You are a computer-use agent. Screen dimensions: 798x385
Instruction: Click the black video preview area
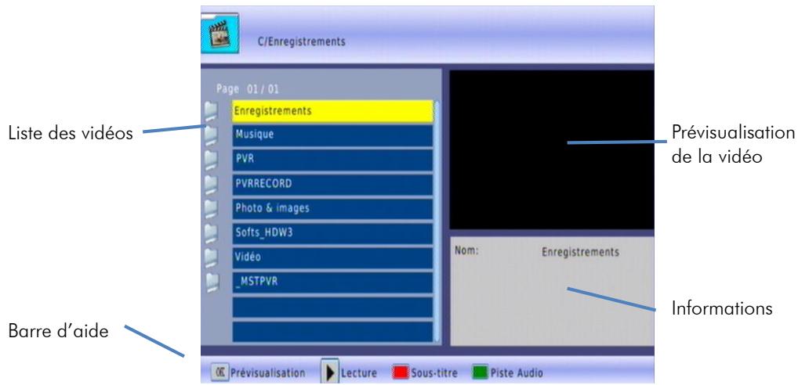pyautogui.click(x=552, y=149)
